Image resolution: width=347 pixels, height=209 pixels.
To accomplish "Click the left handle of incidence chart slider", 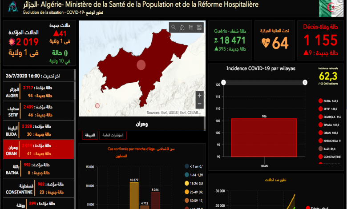I will [x=223, y=83].
